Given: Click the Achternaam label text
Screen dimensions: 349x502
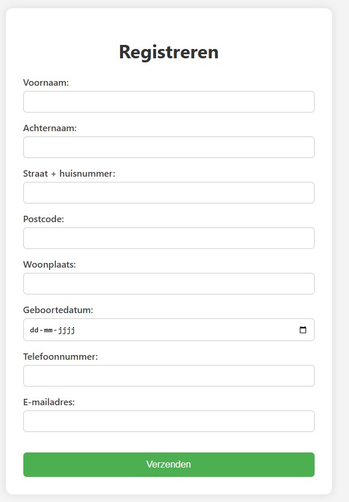Looking at the screenshot, I should pyautogui.click(x=50, y=128).
